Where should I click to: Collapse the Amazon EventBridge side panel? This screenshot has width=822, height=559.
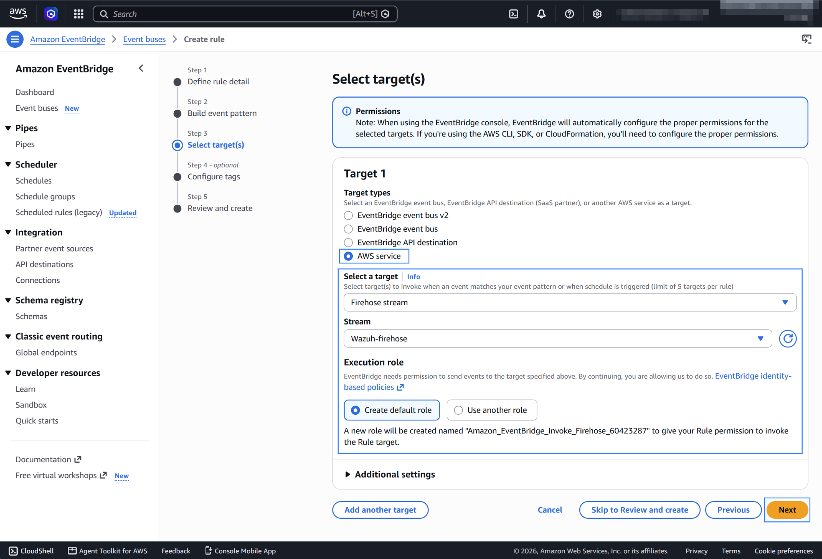pyautogui.click(x=141, y=68)
